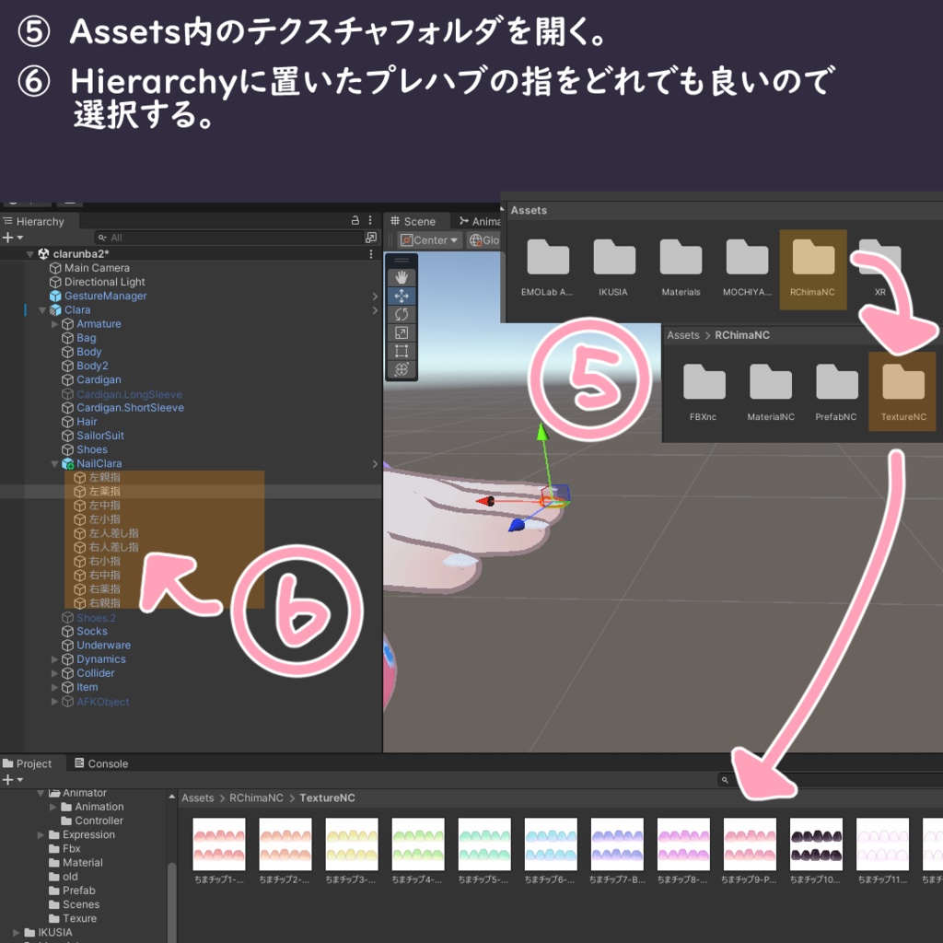The image size is (943, 943).
Task: Expand the Item object
Action: tap(54, 687)
